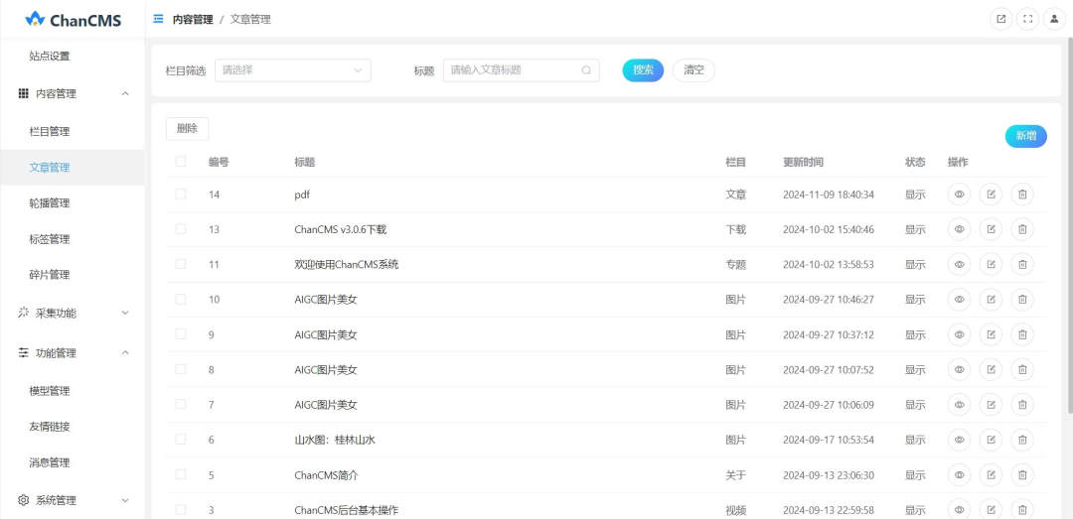Check the ChanCMS v3.0.6下载 row
Screen dimensions: 1073x519
coord(181,228)
